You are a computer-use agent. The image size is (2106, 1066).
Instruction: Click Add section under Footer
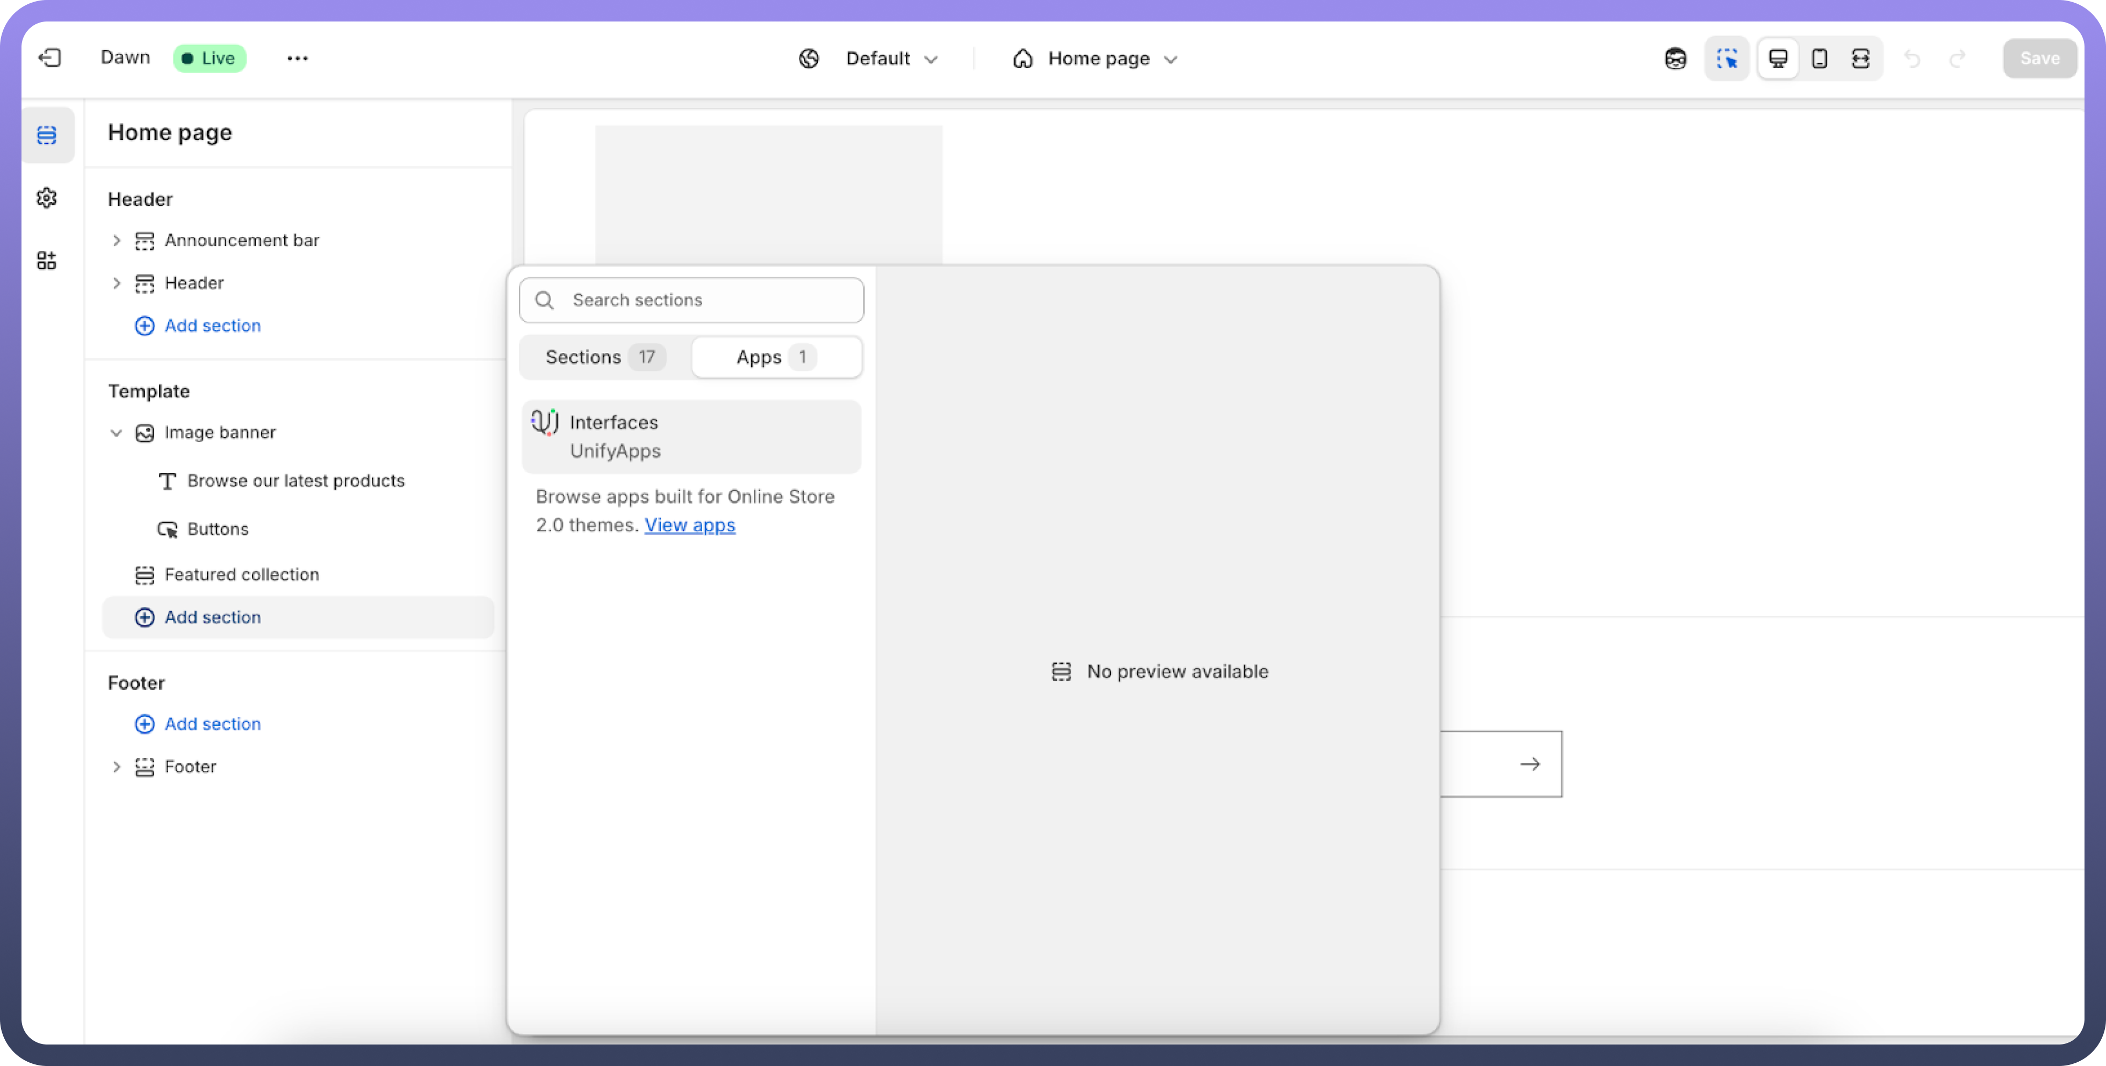click(212, 724)
